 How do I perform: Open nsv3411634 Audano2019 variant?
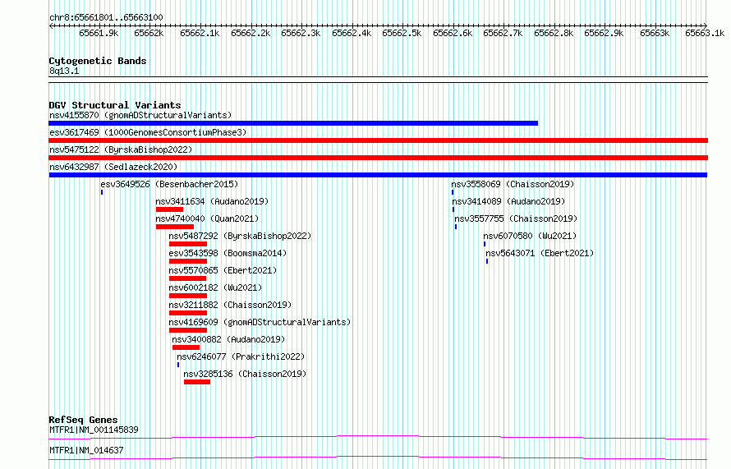(x=212, y=201)
